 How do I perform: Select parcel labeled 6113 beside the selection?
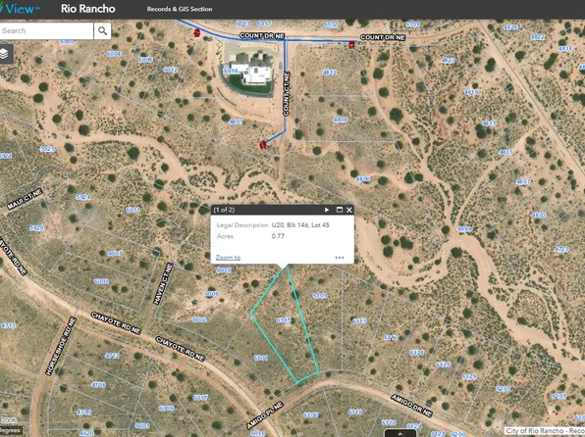tap(359, 320)
